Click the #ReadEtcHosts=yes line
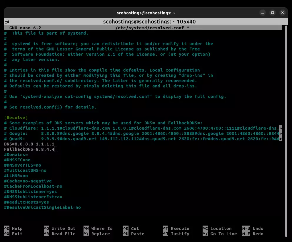Image resolution: width=292 pixels, height=242 pixels. [27, 202]
